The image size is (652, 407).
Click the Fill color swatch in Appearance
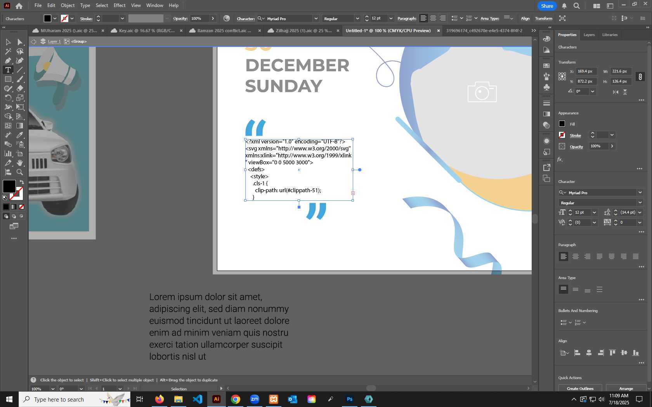pyautogui.click(x=562, y=124)
